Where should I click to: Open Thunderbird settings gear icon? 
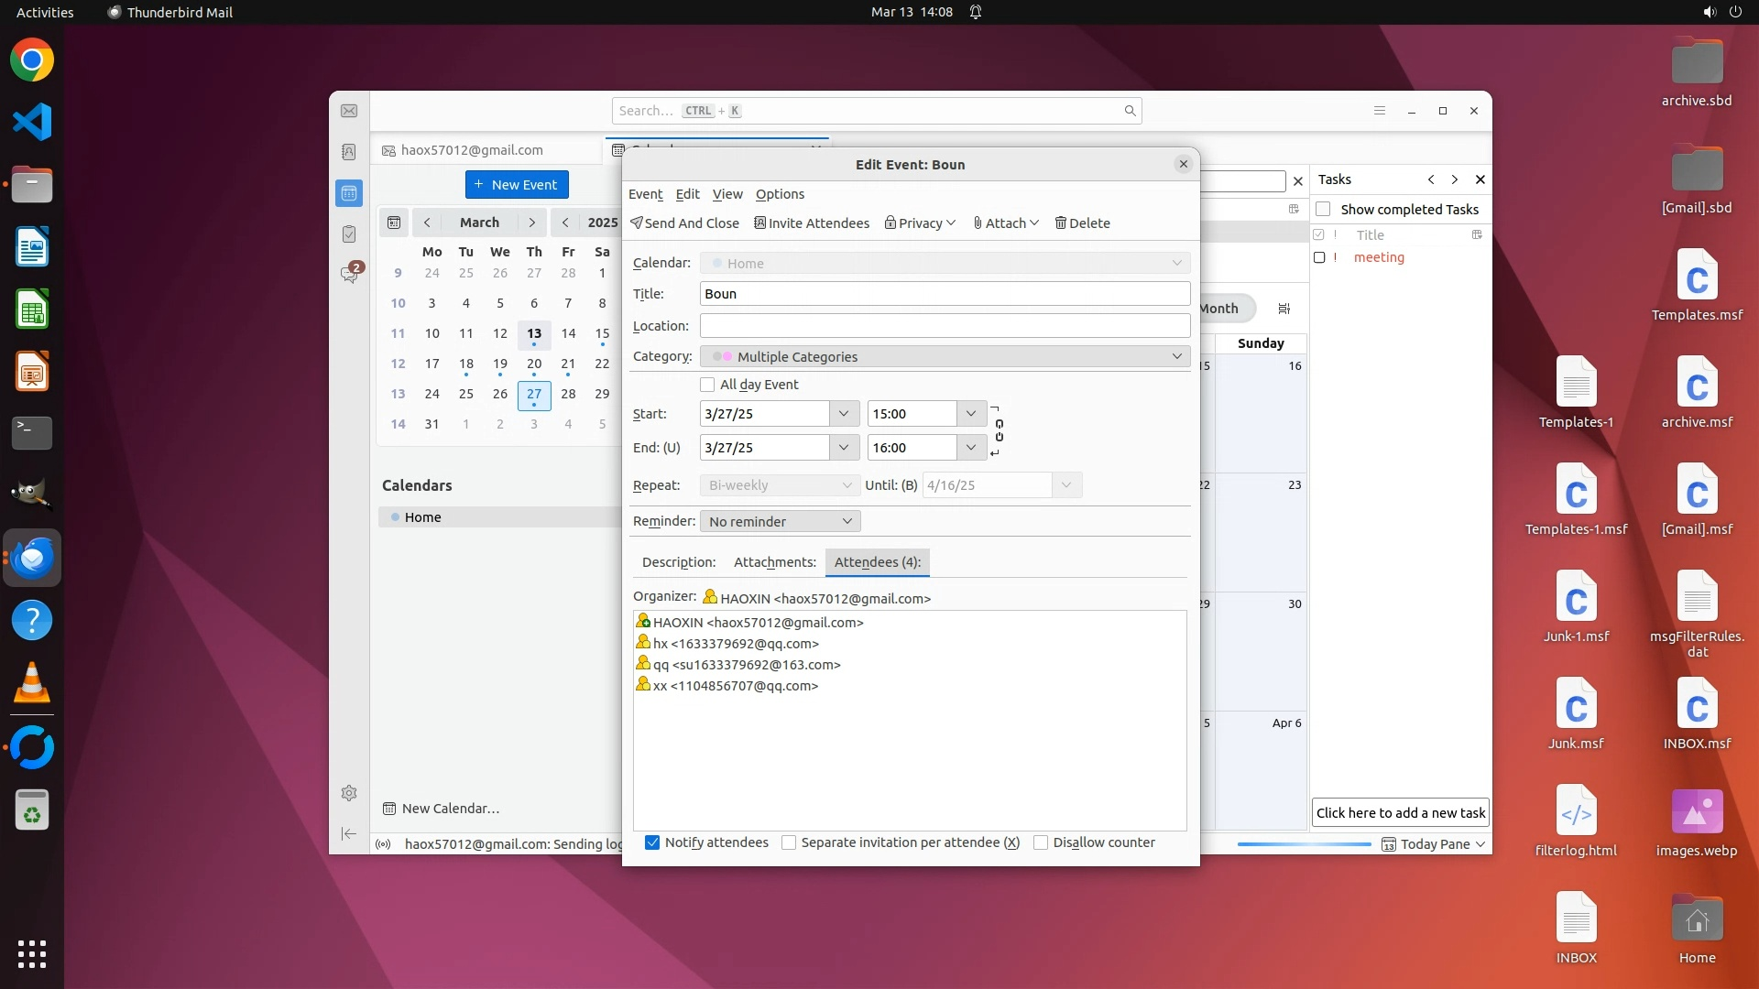point(349,793)
